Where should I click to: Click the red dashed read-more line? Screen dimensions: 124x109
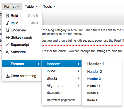click(83, 46)
